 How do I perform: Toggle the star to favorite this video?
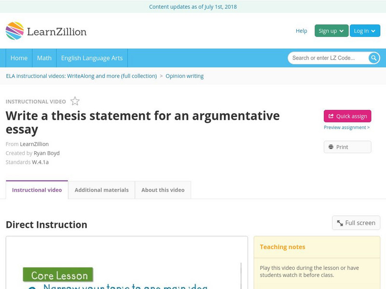click(x=75, y=101)
